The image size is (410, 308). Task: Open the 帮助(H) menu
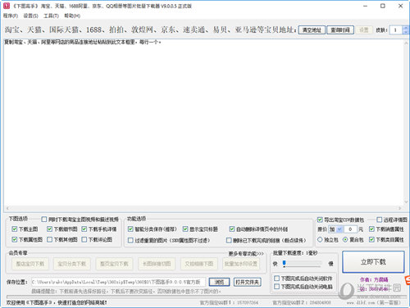click(72, 16)
